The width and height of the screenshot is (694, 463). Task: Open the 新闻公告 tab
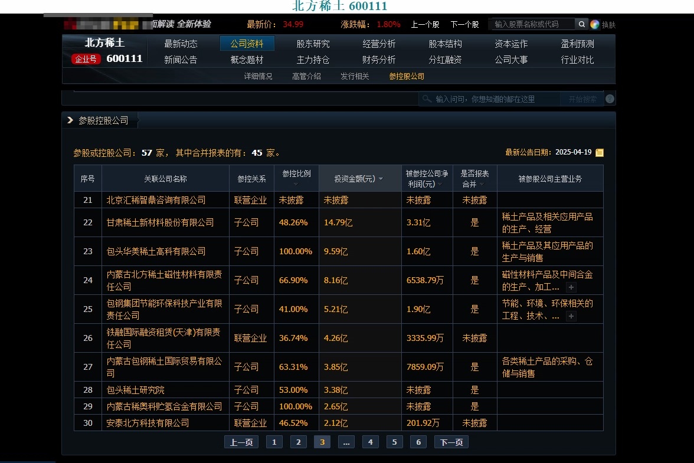pyautogui.click(x=181, y=60)
